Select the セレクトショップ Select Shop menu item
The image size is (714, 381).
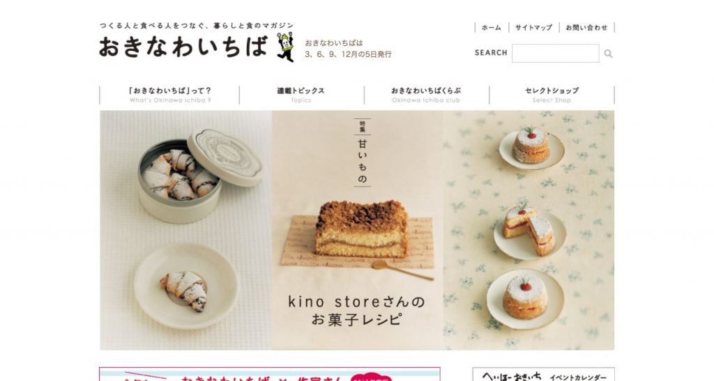coord(552,95)
